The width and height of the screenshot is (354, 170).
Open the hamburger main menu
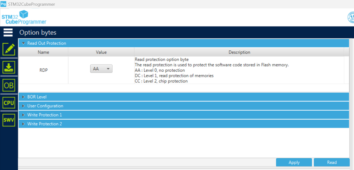pos(8,33)
